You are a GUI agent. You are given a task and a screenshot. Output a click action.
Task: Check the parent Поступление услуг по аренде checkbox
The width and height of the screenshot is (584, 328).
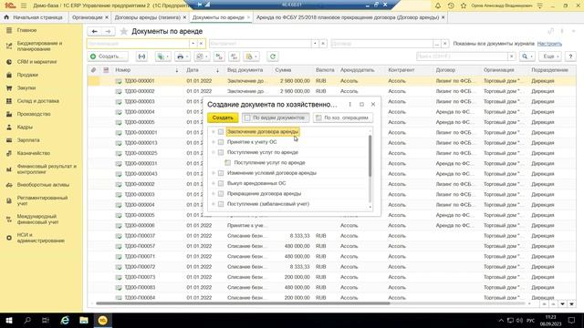[x=221, y=152]
